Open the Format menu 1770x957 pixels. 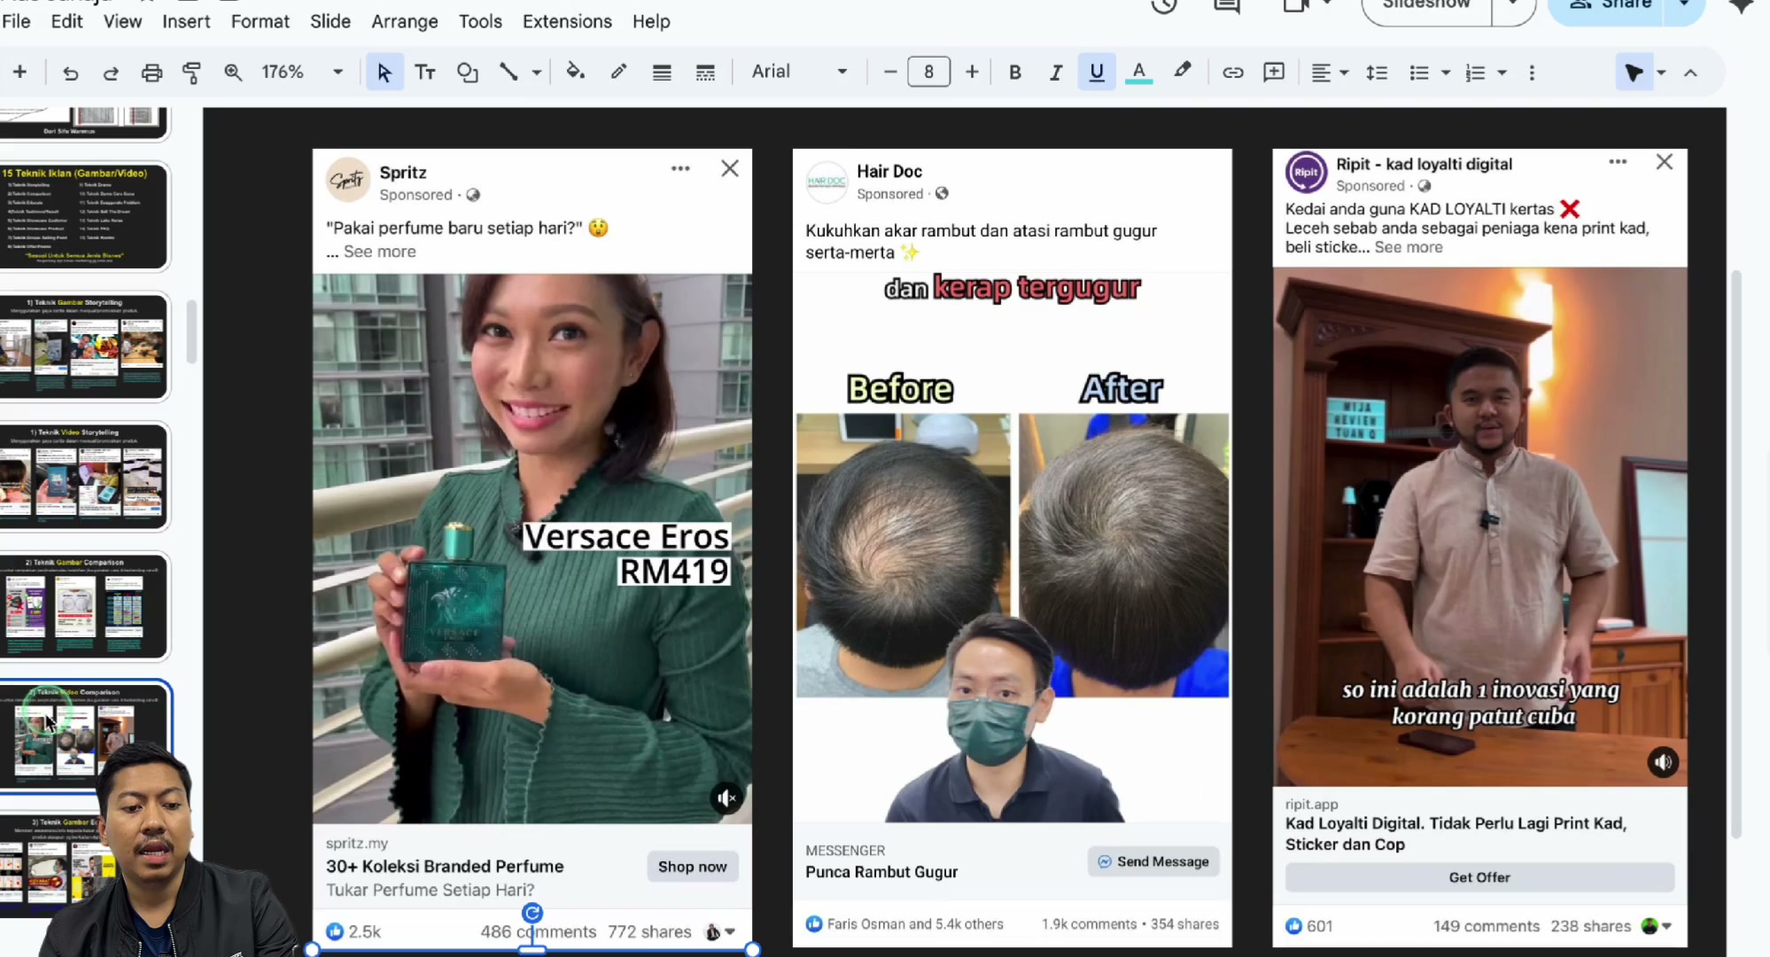point(260,21)
